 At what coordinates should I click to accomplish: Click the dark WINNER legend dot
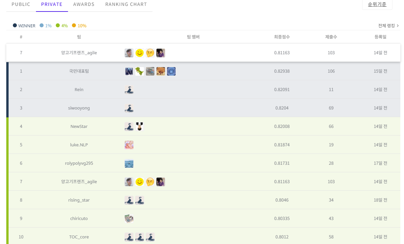[x=15, y=25]
